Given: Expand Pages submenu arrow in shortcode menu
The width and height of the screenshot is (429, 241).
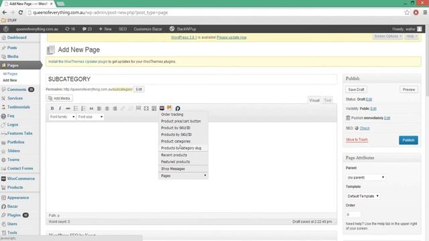Looking at the screenshot, I should (205, 175).
